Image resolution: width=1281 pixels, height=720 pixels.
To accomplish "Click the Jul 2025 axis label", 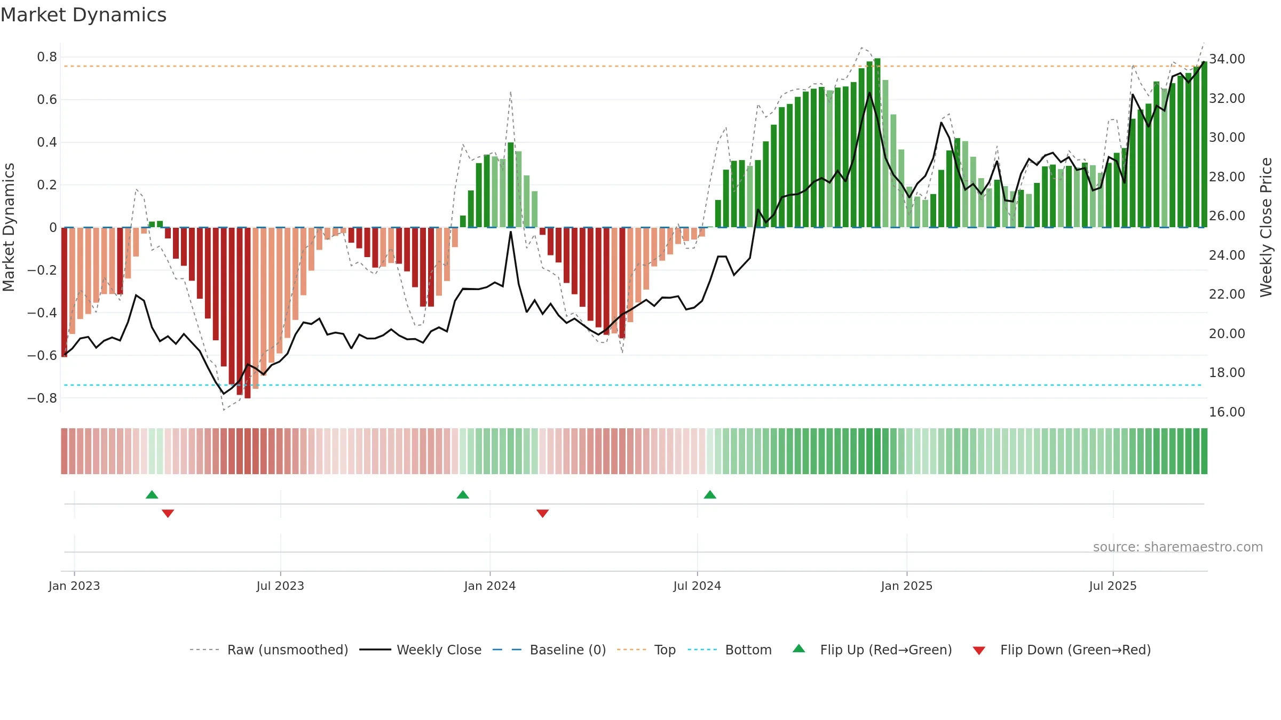I will point(1113,586).
